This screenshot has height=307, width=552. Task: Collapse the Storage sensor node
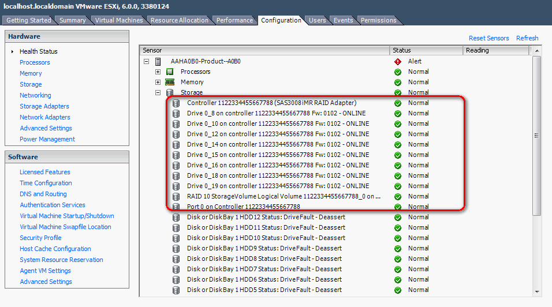pos(158,92)
